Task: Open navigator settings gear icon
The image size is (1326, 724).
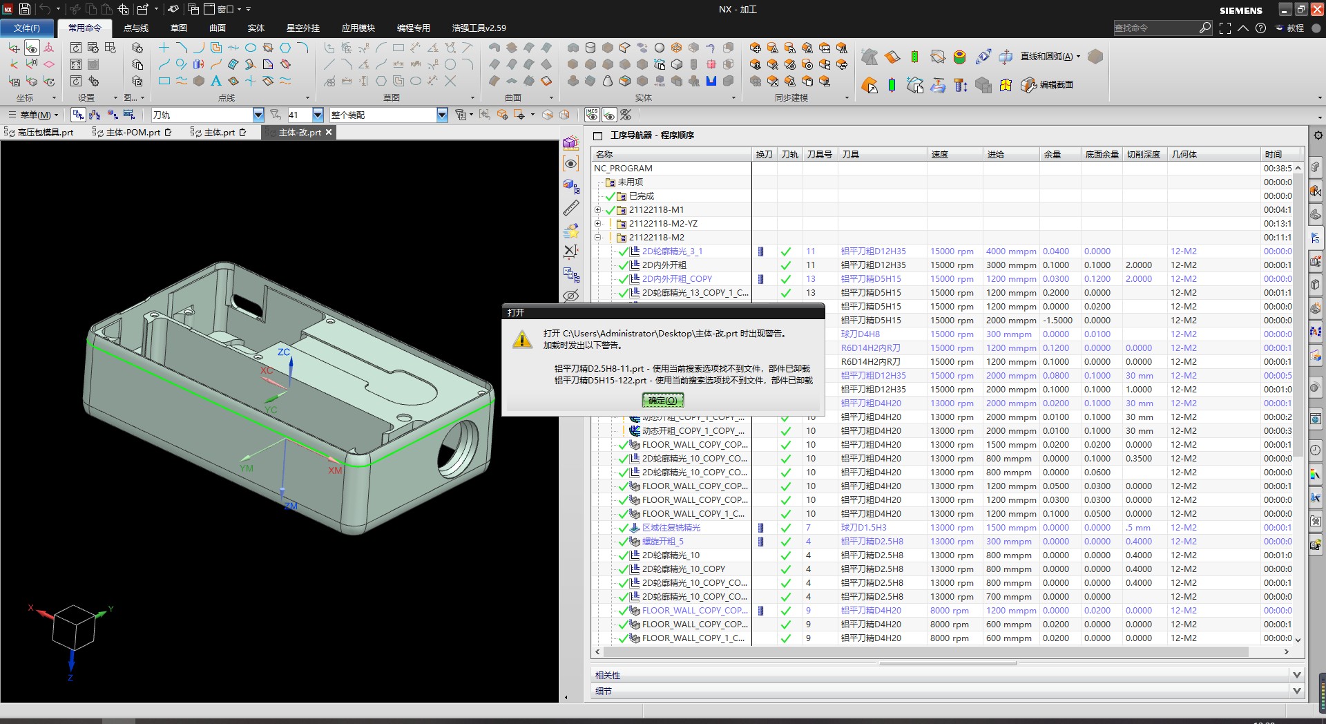Action: [1318, 135]
